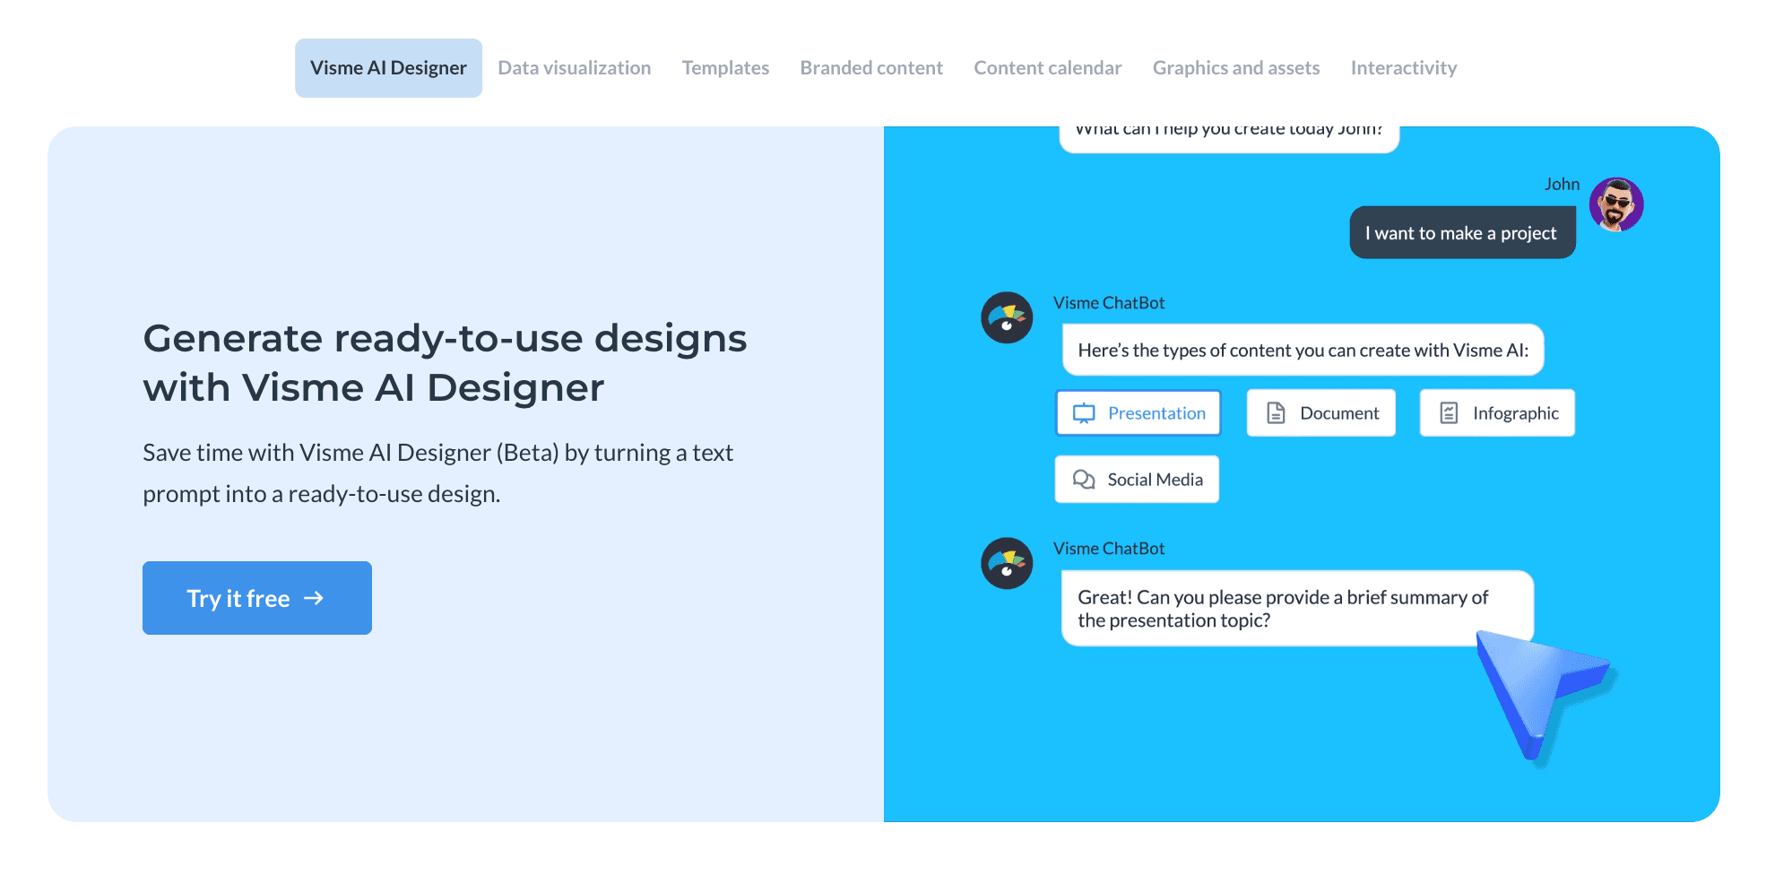
Task: Click the Try it free button
Action: 257,598
